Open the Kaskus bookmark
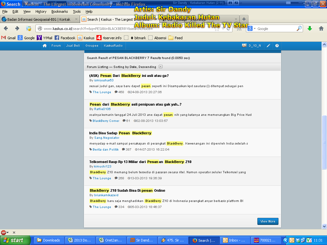The width and height of the screenshot is (327, 245). point(86,38)
